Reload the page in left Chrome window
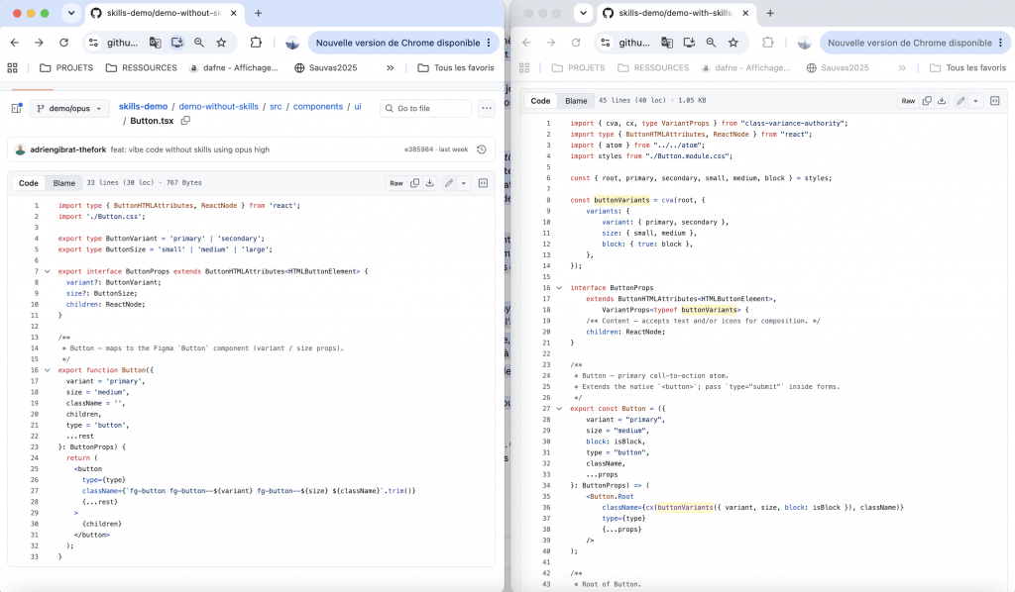 63,43
